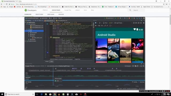The height and width of the screenshot is (96, 171).
Task: Click the green Run button in Android Studio
Action: click(116, 18)
